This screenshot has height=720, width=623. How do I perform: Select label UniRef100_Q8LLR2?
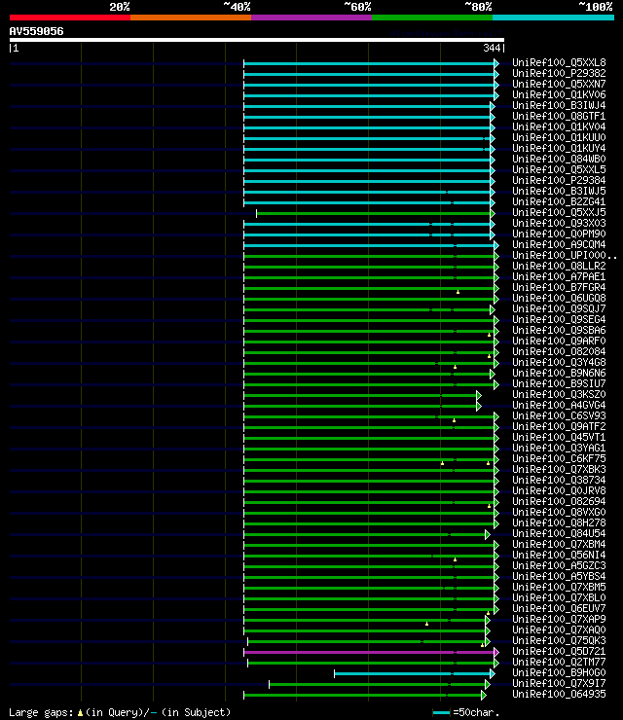point(559,266)
